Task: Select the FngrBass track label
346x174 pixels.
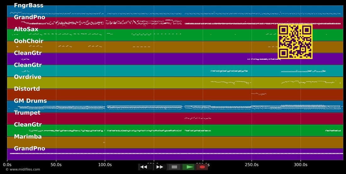Action: [29, 6]
